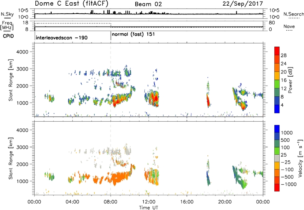
Task: Select the "N.Search" legend label
Action: 293,14
